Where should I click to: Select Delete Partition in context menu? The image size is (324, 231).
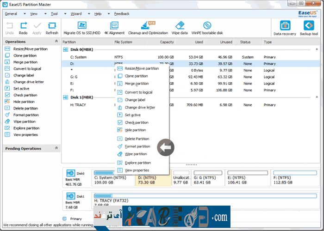(x=137, y=139)
